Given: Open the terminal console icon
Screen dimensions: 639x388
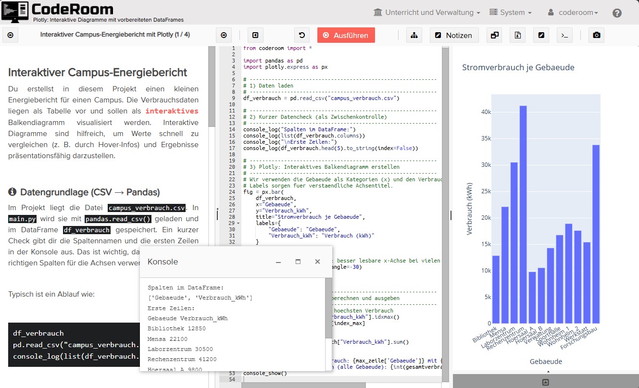Looking at the screenshot, I should point(565,35).
